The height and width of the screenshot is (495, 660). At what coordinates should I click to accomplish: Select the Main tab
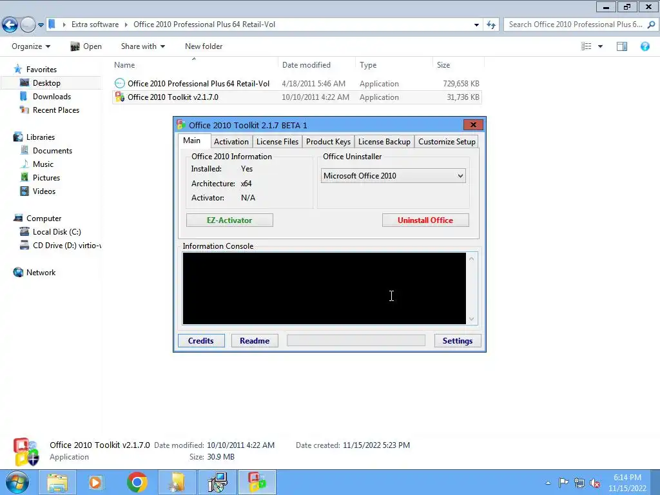(x=191, y=141)
